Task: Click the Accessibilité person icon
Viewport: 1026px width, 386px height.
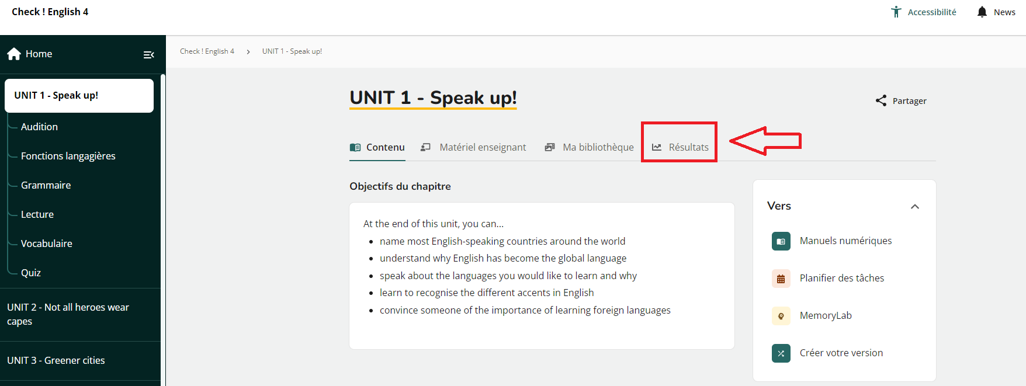Action: pos(896,12)
